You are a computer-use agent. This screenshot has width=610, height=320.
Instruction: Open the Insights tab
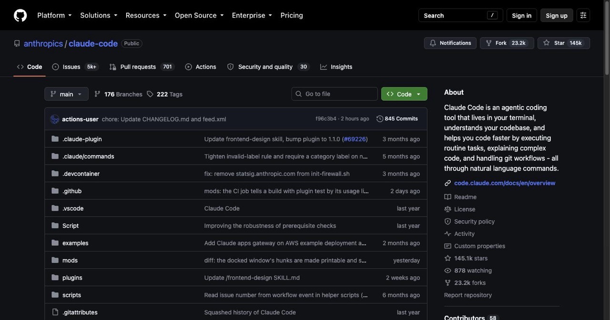(x=336, y=67)
